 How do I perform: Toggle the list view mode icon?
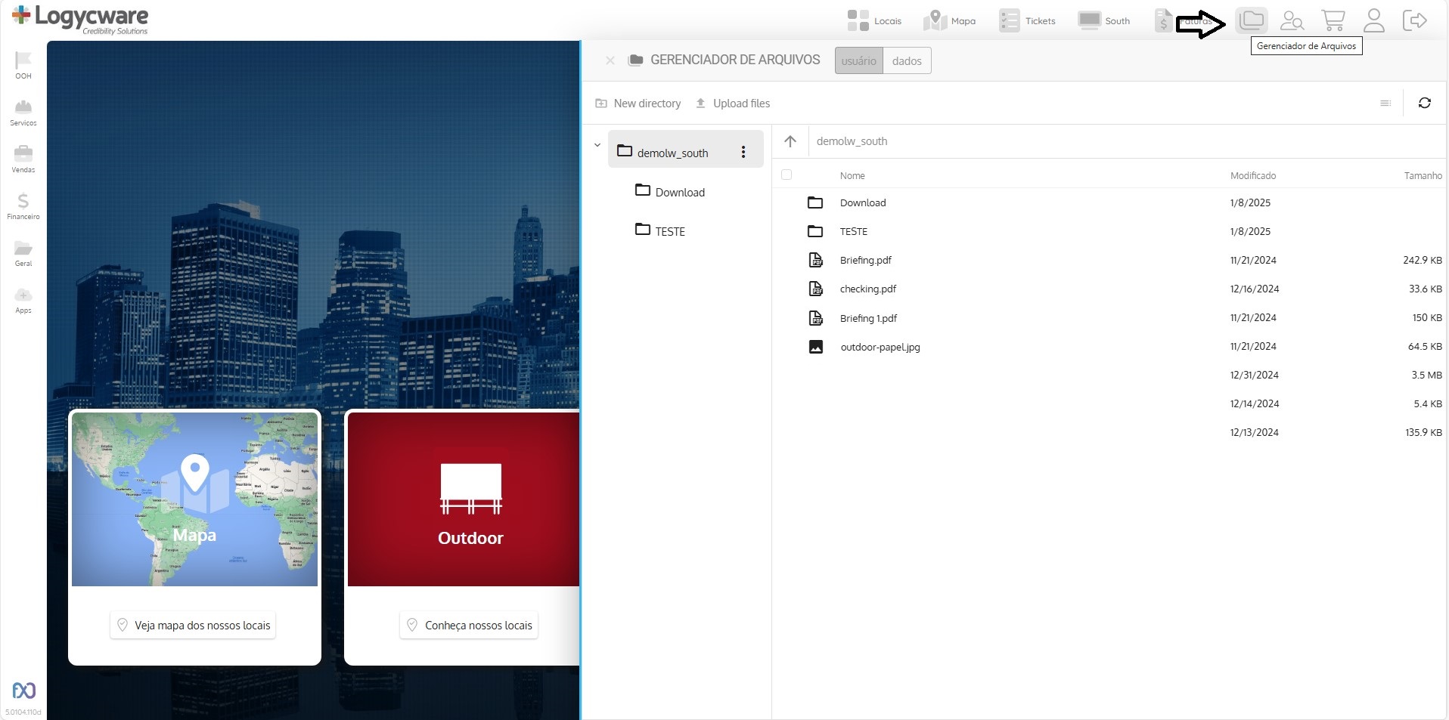tap(1385, 104)
